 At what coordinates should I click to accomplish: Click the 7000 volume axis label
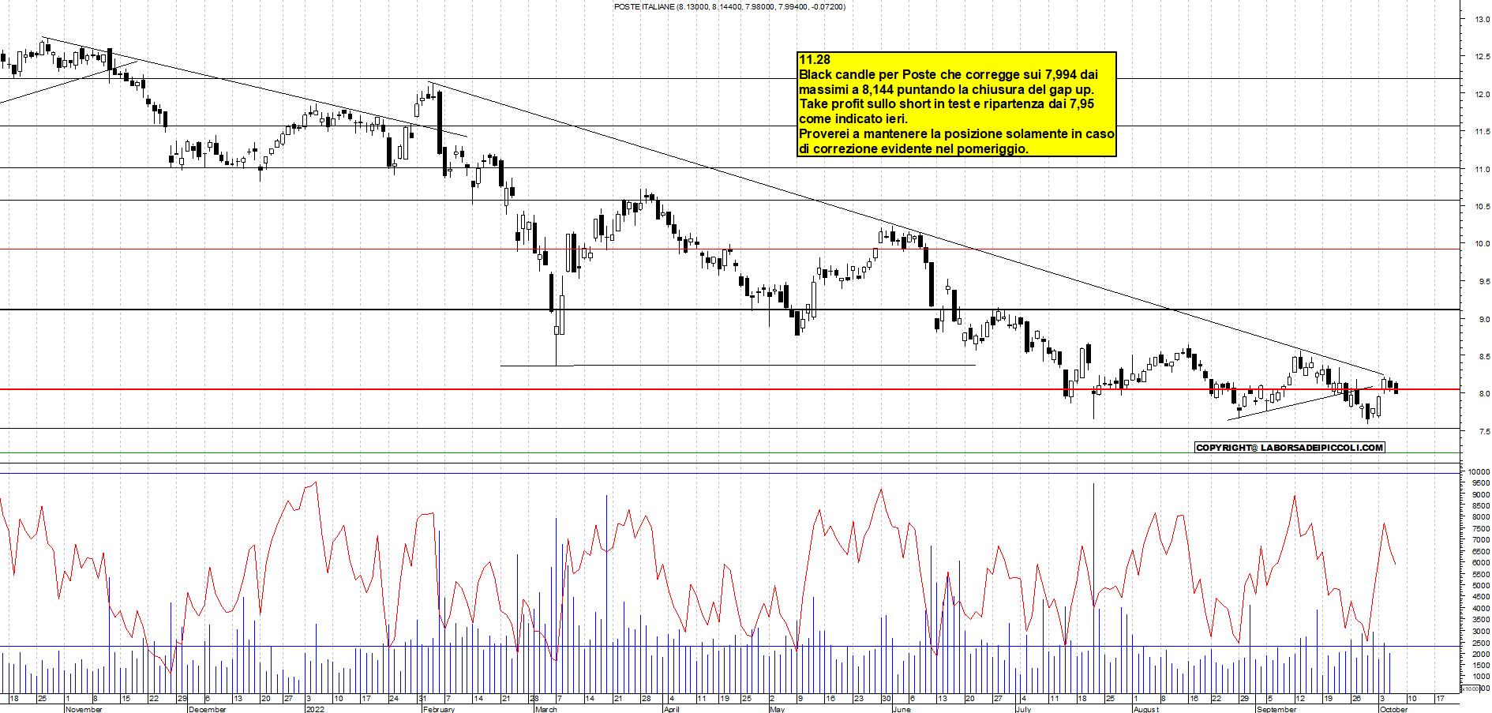[x=1480, y=541]
